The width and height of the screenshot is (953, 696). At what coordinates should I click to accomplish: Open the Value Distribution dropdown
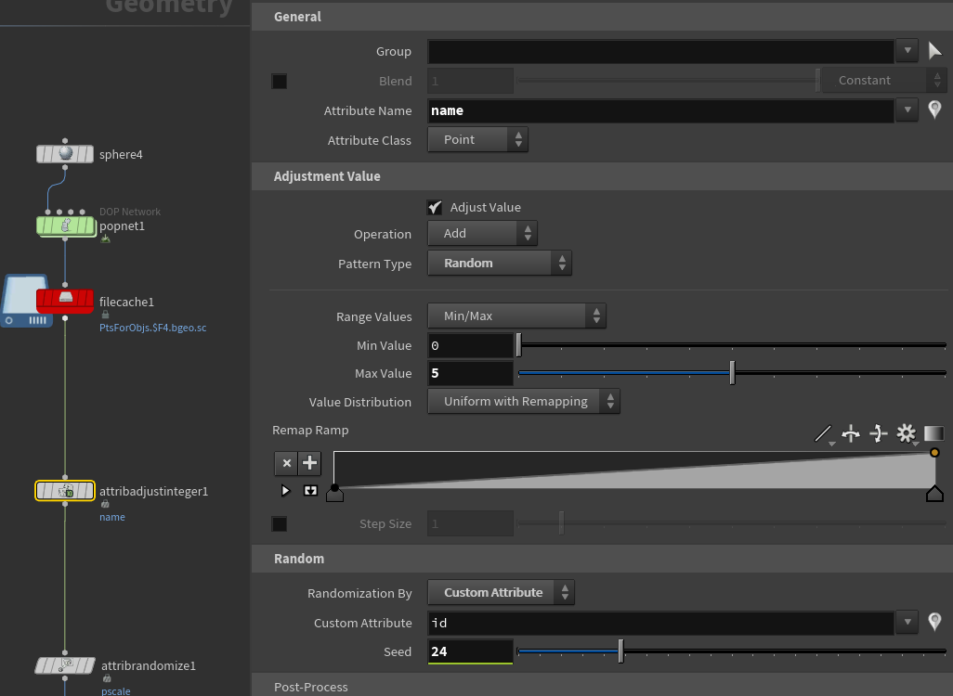pyautogui.click(x=524, y=402)
